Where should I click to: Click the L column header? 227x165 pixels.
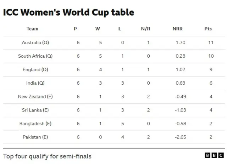tap(120, 29)
